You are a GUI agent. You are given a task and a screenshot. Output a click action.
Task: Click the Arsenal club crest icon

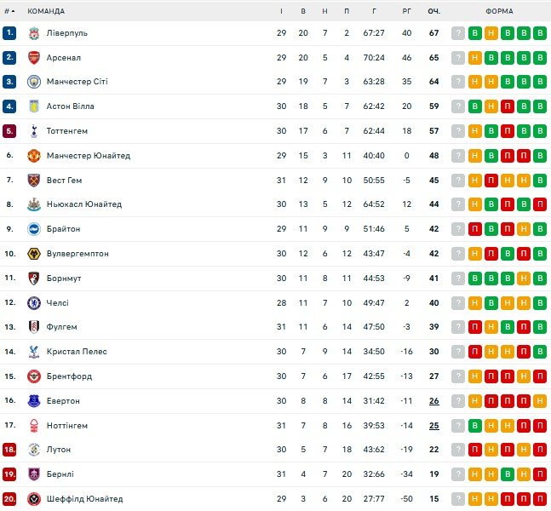point(34,58)
